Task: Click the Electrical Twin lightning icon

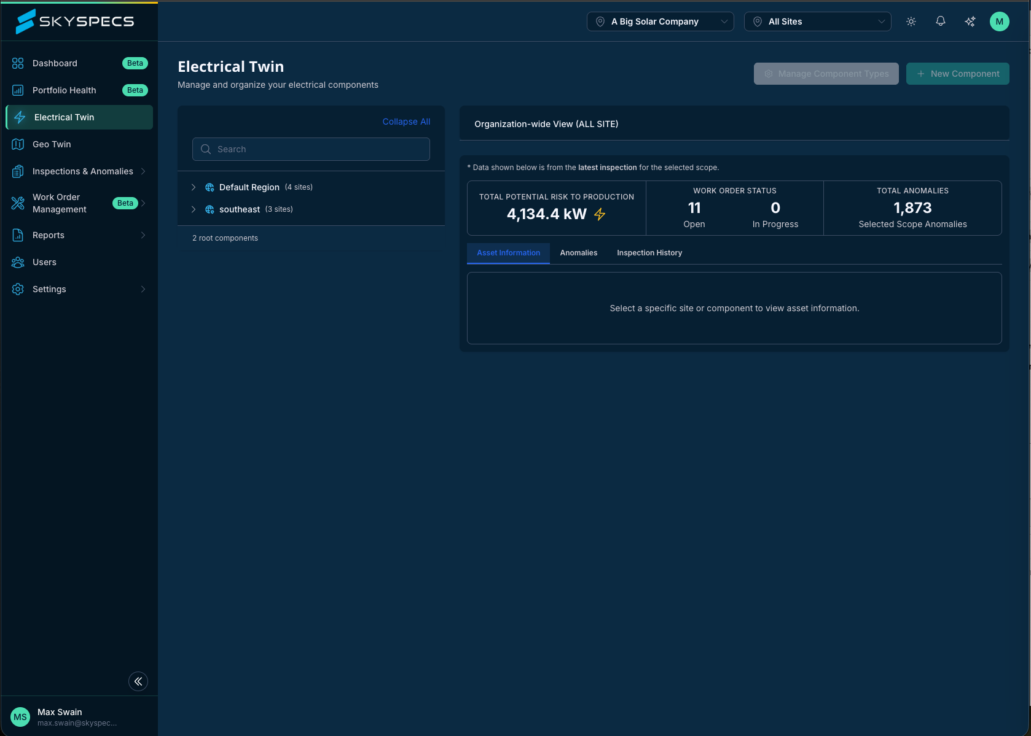Action: tap(20, 117)
